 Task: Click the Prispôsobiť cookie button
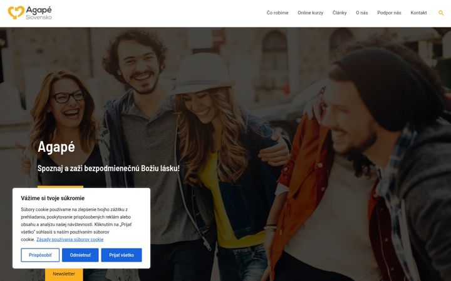[40, 255]
